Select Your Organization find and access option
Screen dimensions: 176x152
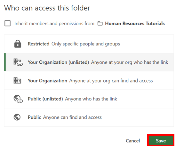click(89, 81)
